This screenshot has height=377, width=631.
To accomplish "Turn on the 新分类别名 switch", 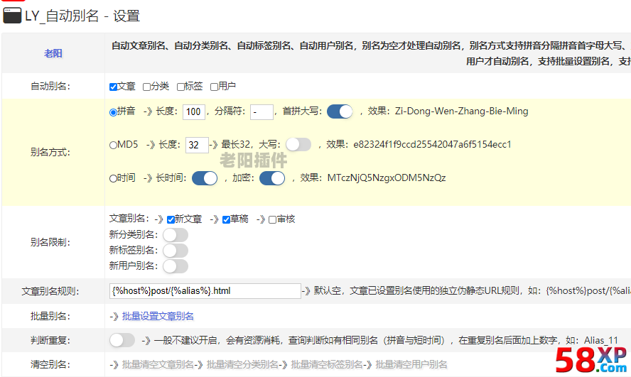I will coord(176,234).
